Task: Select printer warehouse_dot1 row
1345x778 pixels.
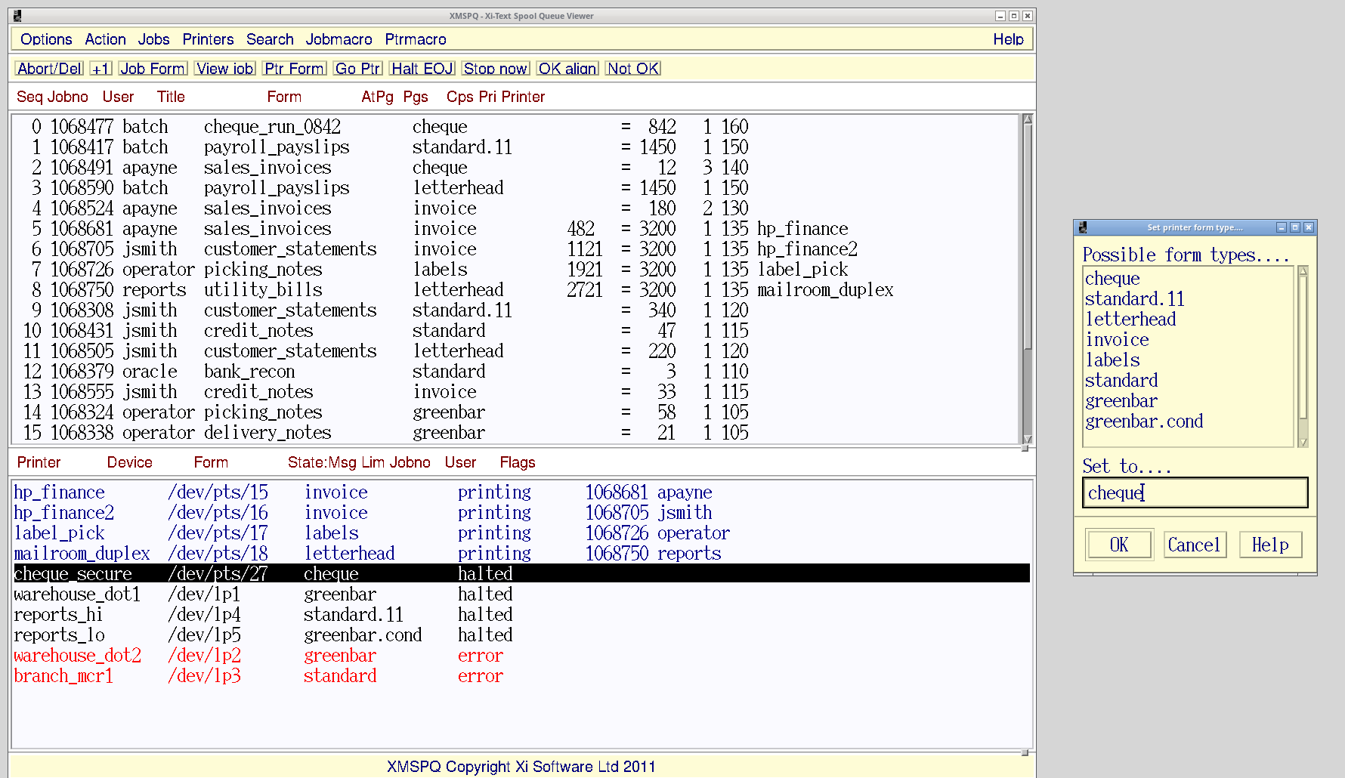Action: (521, 594)
